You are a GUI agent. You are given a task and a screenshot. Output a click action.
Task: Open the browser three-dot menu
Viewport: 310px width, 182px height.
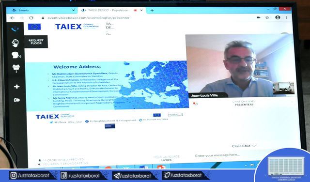pyautogui.click(x=286, y=17)
